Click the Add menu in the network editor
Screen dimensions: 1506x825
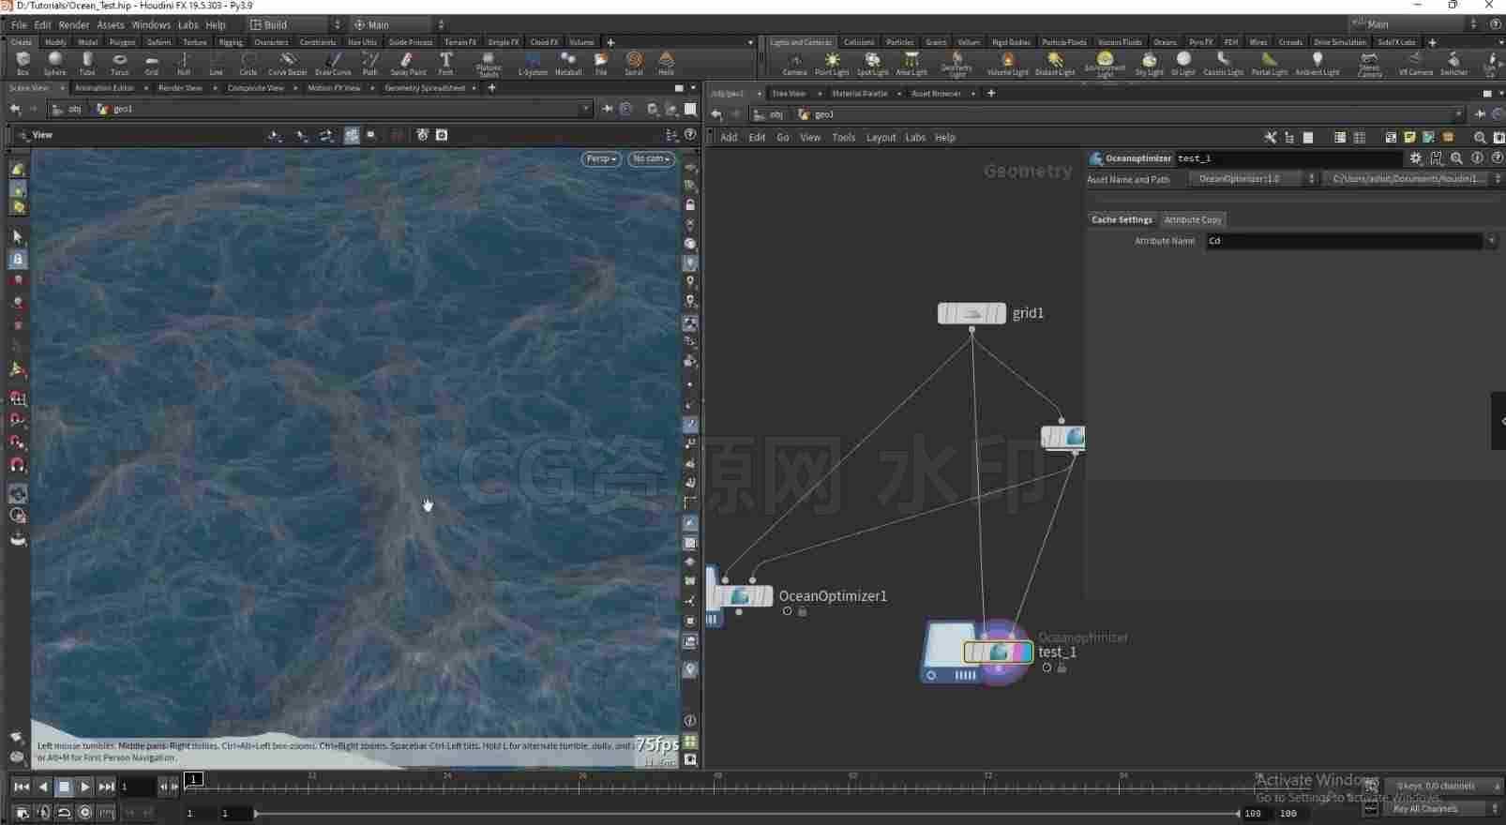[729, 137]
